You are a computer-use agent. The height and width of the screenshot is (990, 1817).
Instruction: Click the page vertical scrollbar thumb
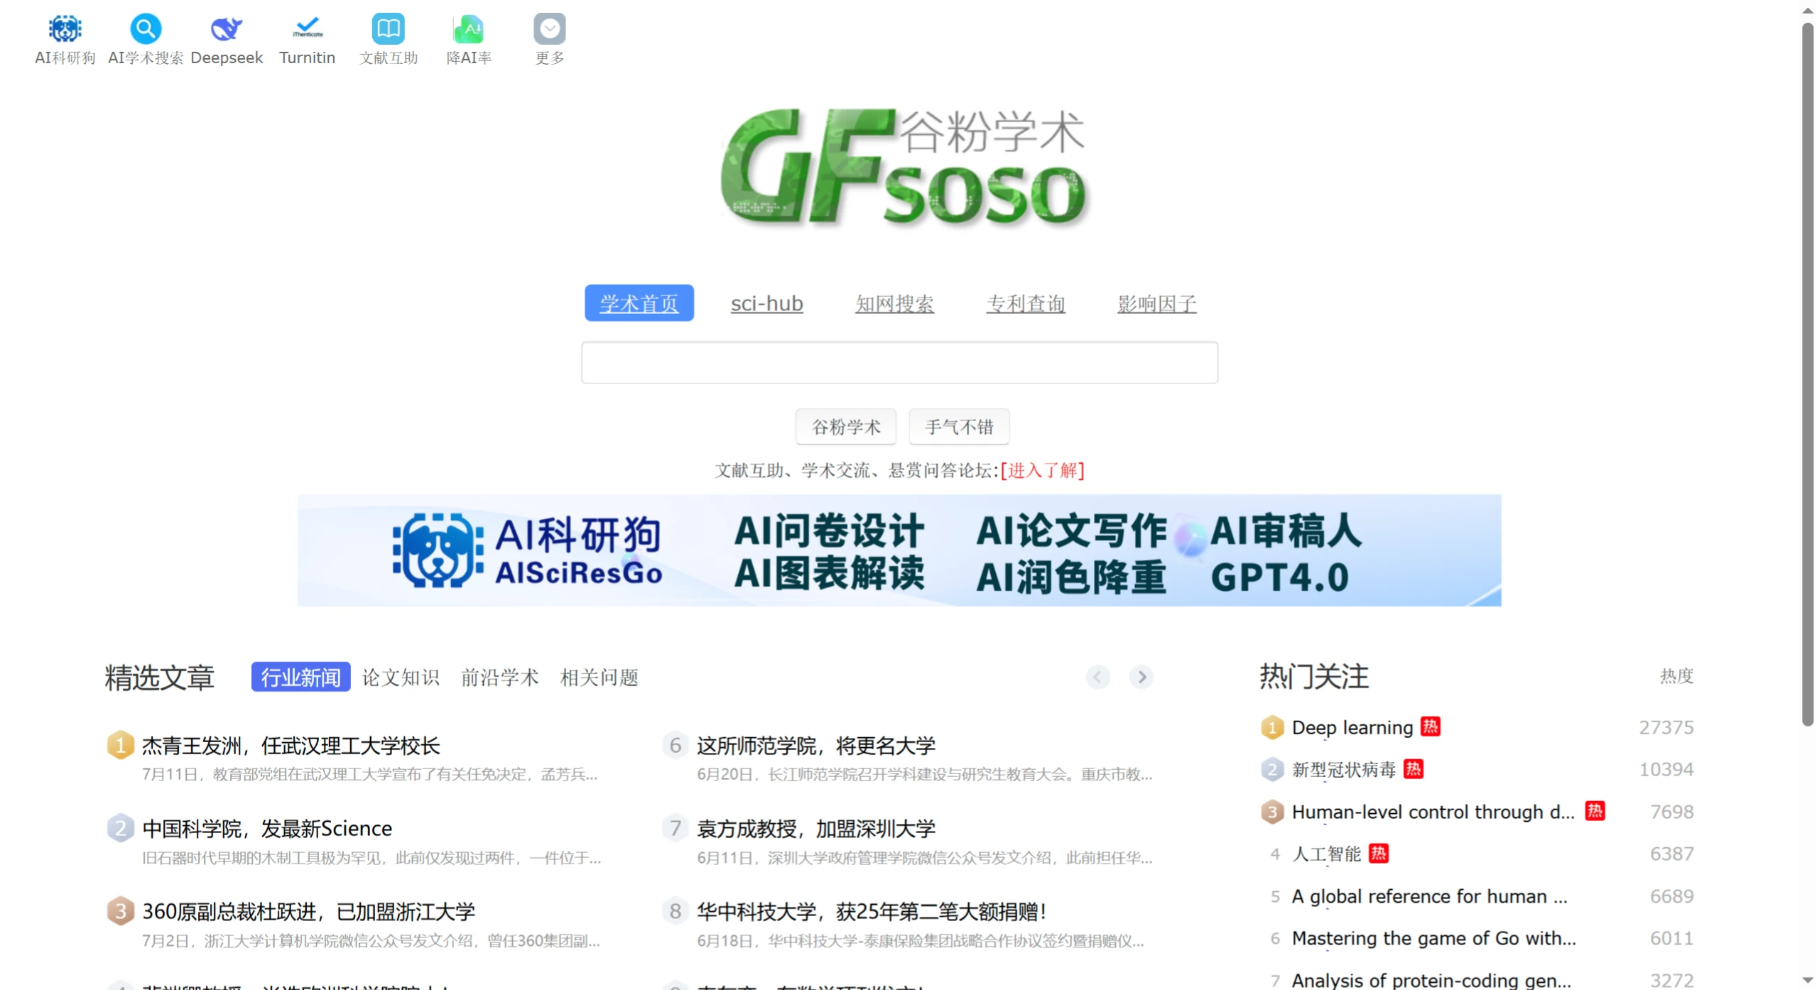pos(1808,374)
